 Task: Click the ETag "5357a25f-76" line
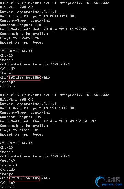coord(21,38)
